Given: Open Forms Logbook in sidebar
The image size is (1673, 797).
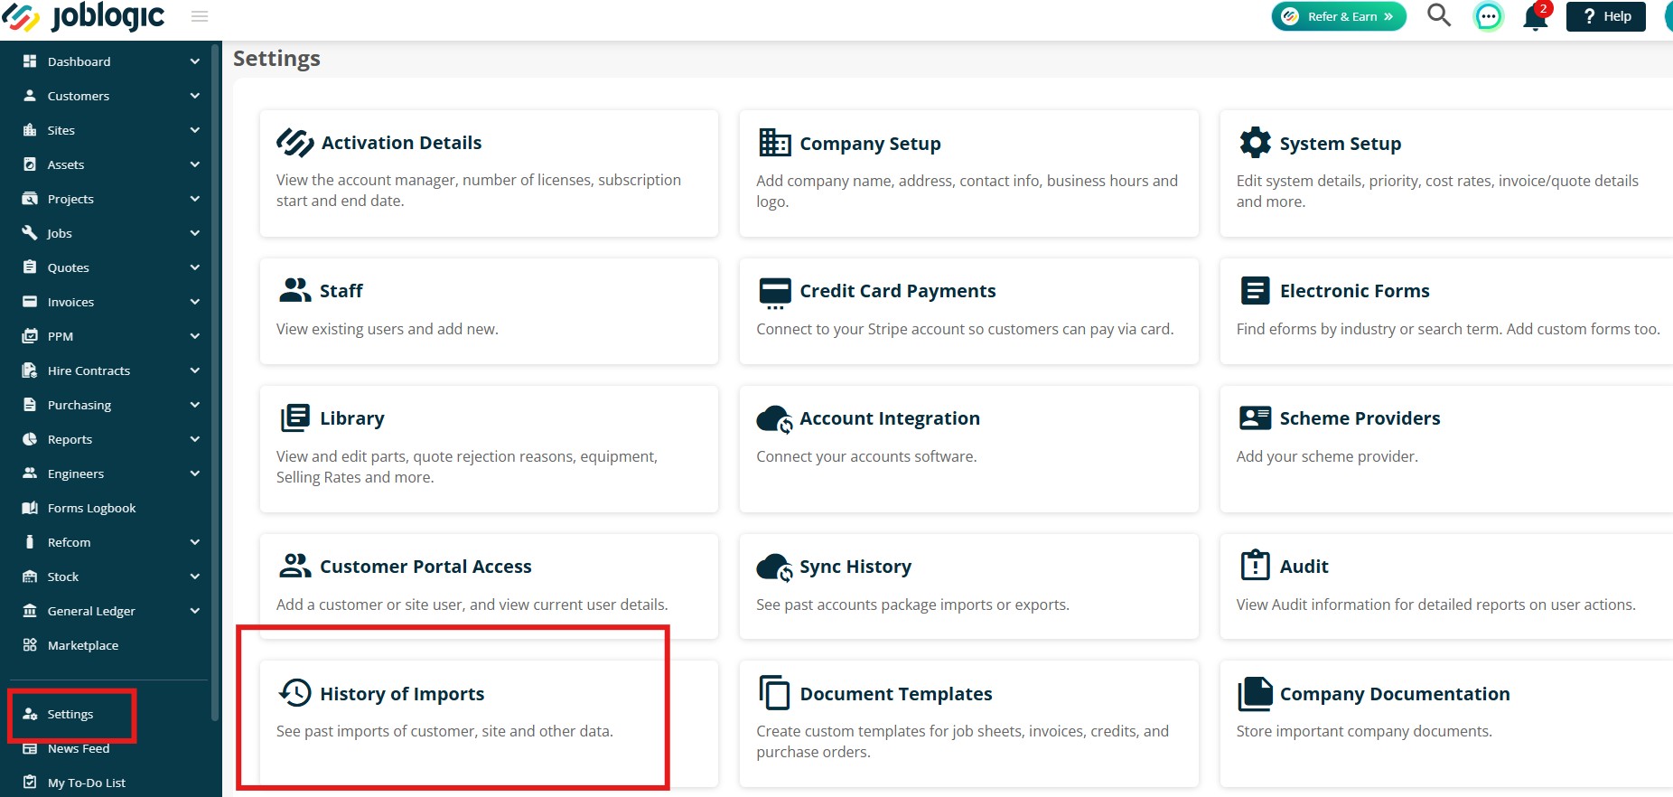Looking at the screenshot, I should (x=91, y=508).
